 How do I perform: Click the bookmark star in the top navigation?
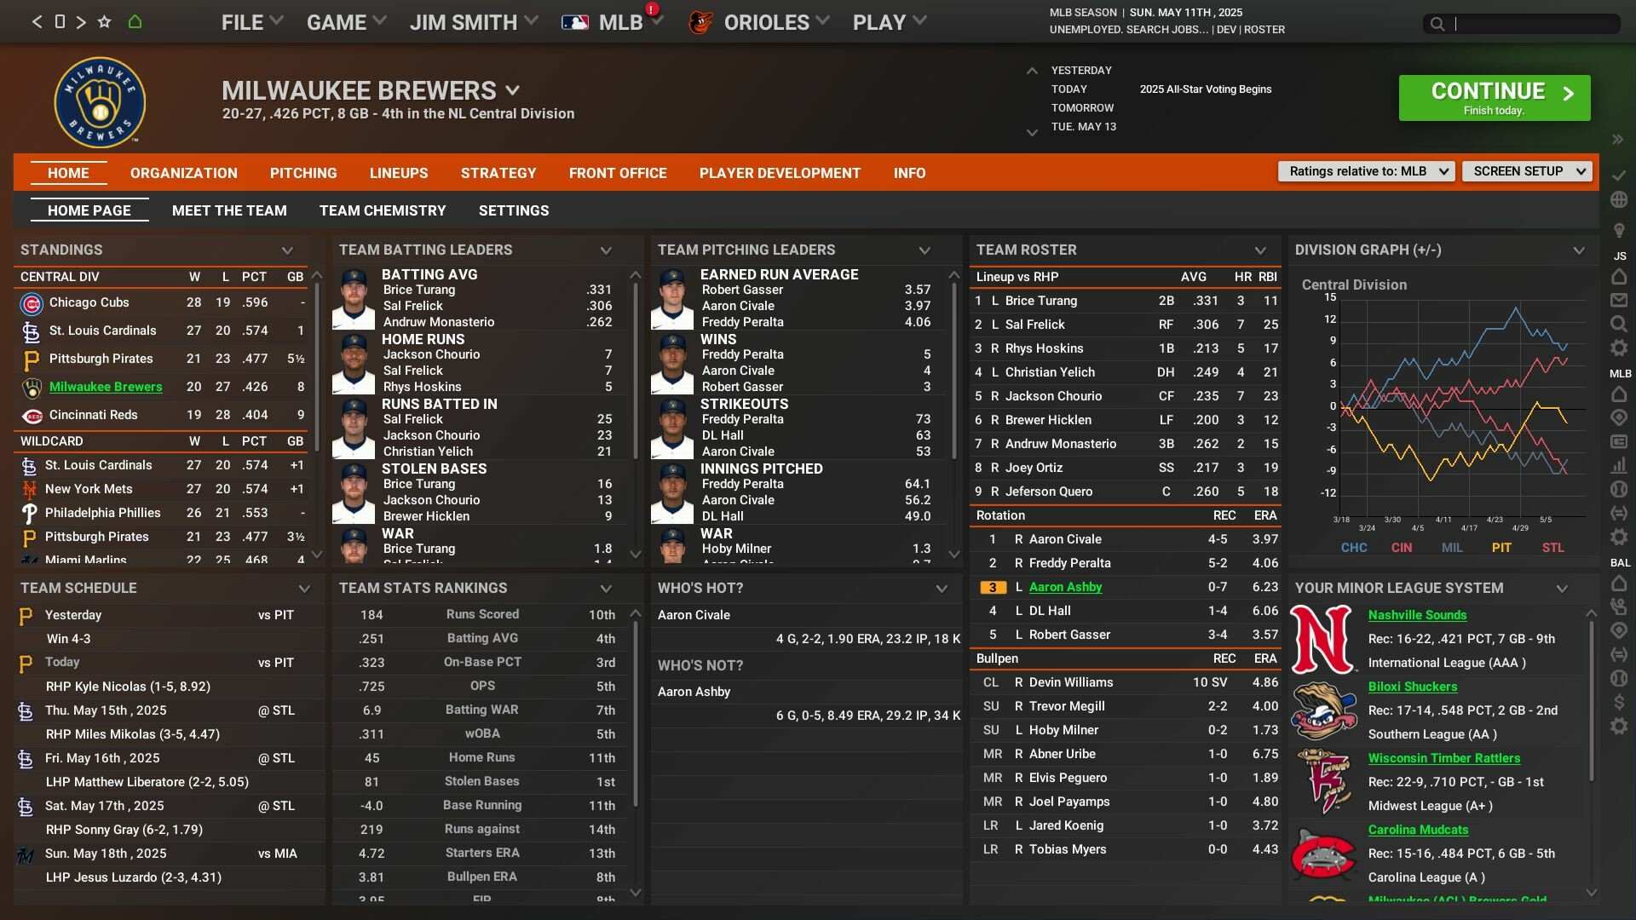tap(103, 21)
